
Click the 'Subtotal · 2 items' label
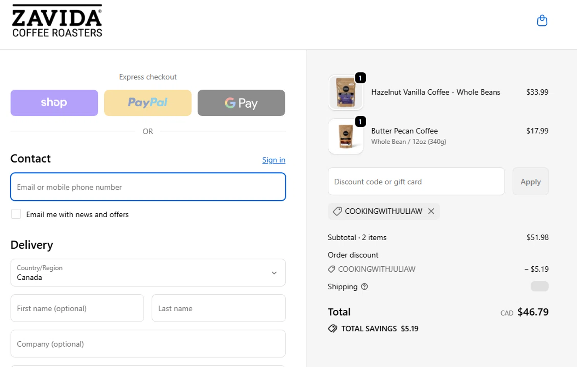click(x=357, y=237)
